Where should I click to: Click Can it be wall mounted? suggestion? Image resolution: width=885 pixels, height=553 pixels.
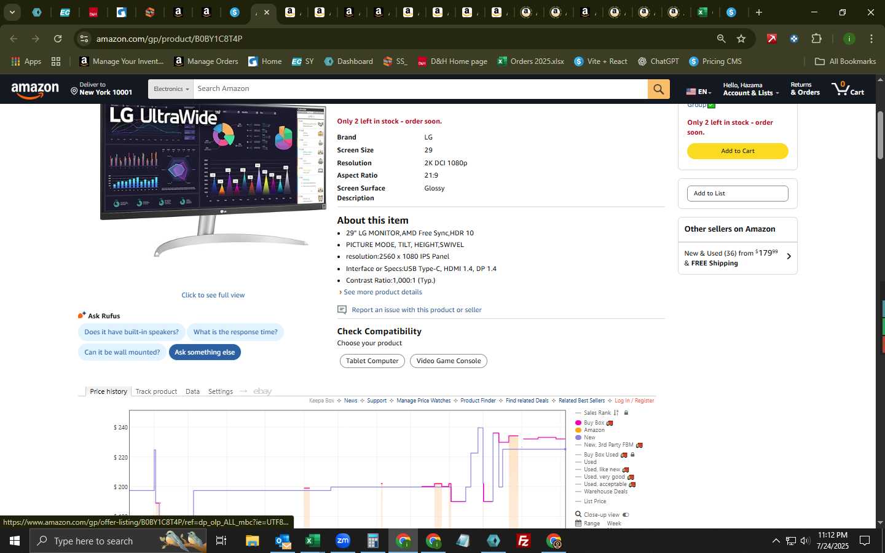click(x=122, y=352)
